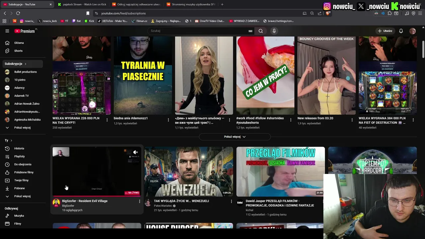Open the nowciu_kick X bookmark

[x=47, y=21]
